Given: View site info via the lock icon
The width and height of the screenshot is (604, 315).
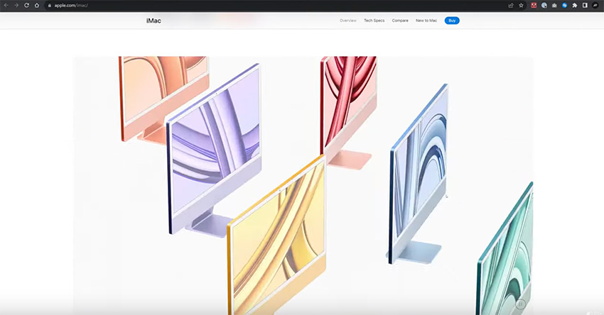Looking at the screenshot, I should pyautogui.click(x=49, y=6).
